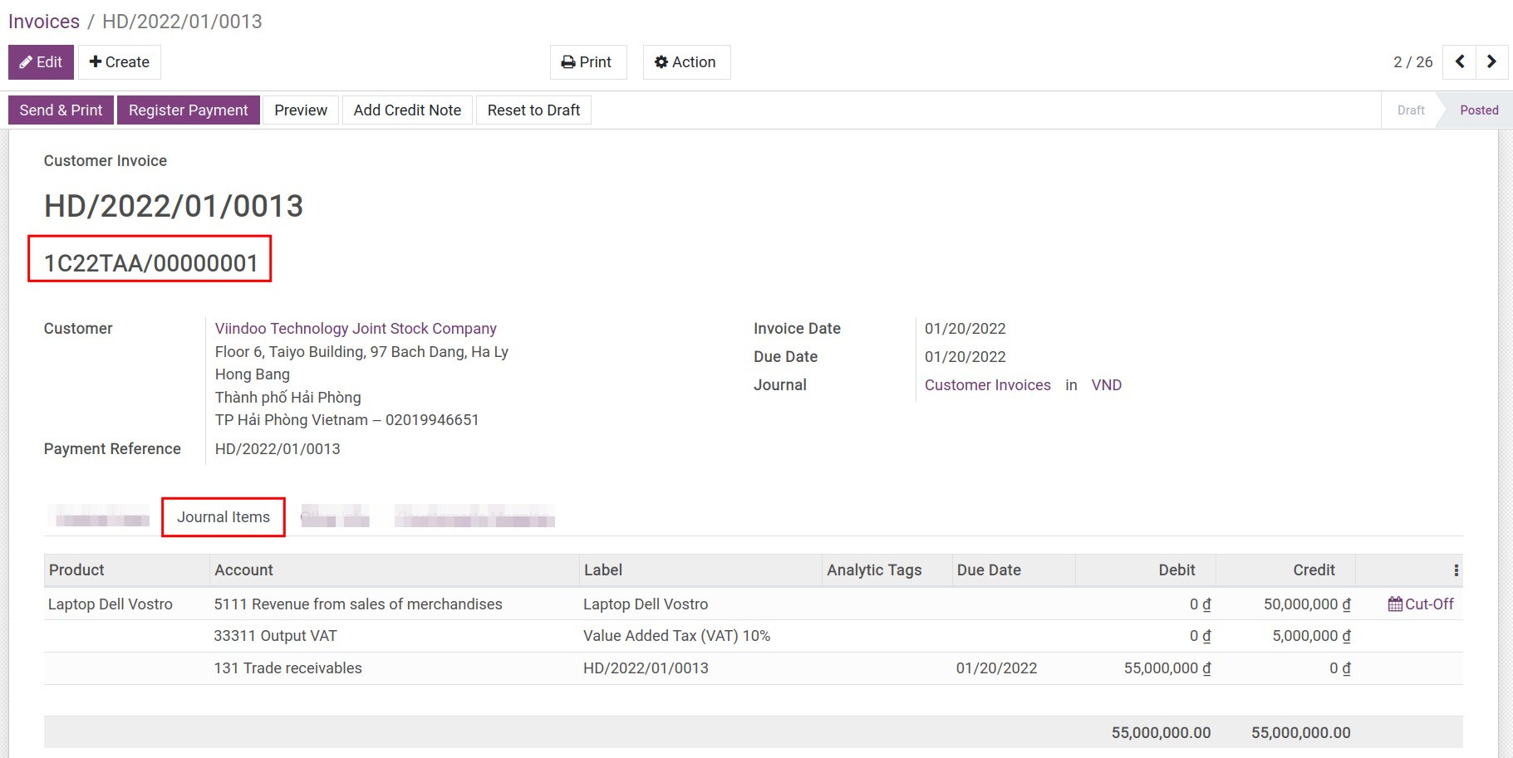Switch the status to Draft
The width and height of the screenshot is (1513, 758).
tap(1410, 110)
